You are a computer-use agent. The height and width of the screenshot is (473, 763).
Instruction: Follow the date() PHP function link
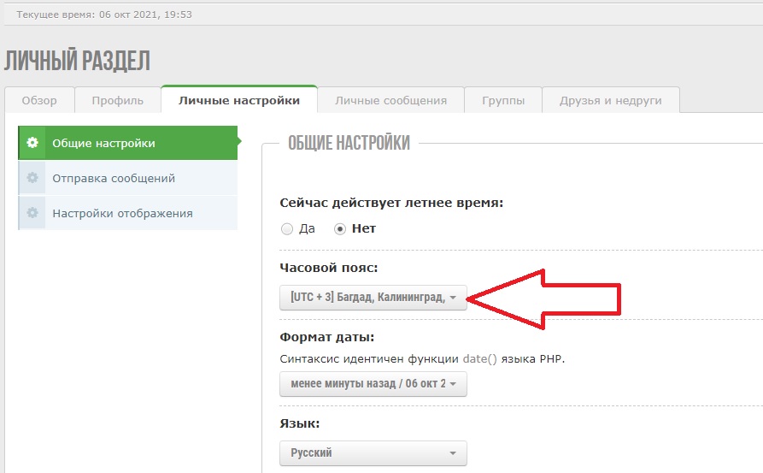click(x=478, y=359)
